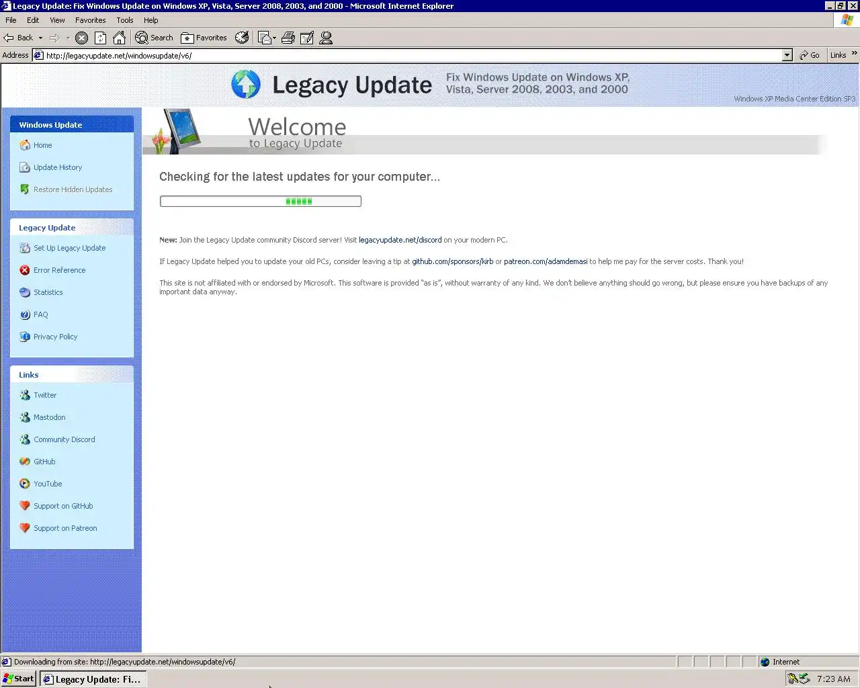Open the View menu
The height and width of the screenshot is (688, 860).
click(x=57, y=20)
